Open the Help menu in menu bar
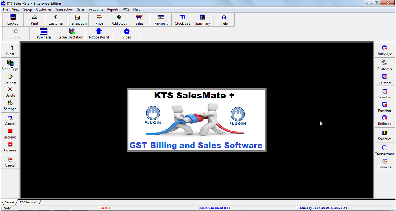The width and height of the screenshot is (396, 211). [136, 9]
